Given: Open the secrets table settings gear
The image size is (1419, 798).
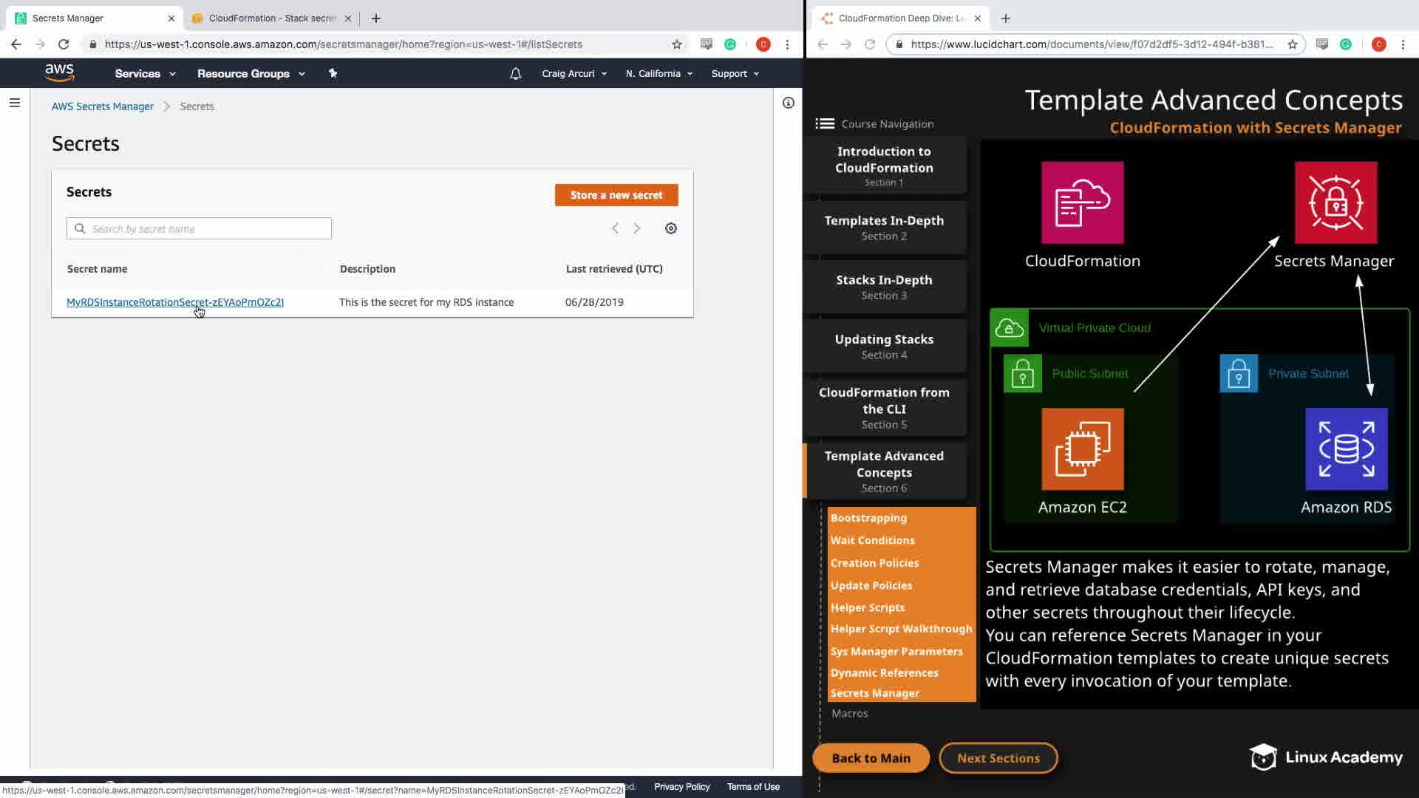Looking at the screenshot, I should click(x=670, y=228).
